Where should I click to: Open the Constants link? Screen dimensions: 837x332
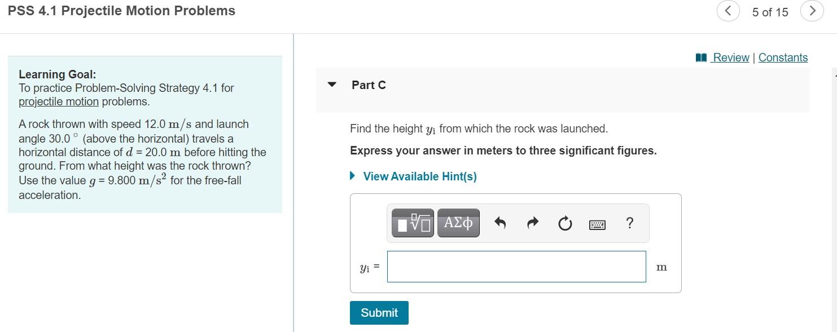pos(783,57)
